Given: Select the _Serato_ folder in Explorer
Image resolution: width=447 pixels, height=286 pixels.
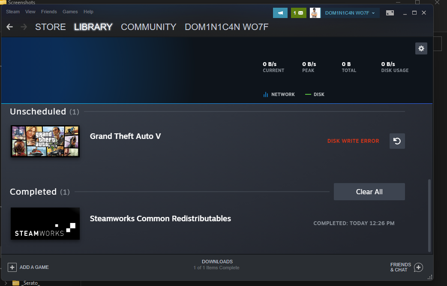Looking at the screenshot, I should coord(26,283).
